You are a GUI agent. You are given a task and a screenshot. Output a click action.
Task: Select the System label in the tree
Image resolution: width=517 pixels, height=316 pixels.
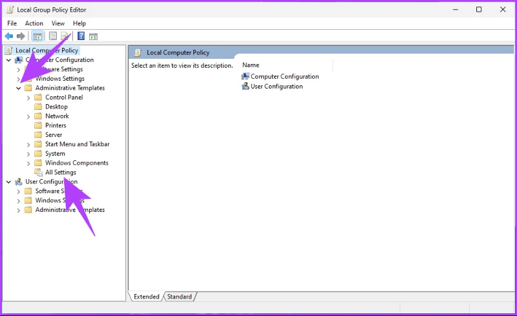(x=55, y=154)
